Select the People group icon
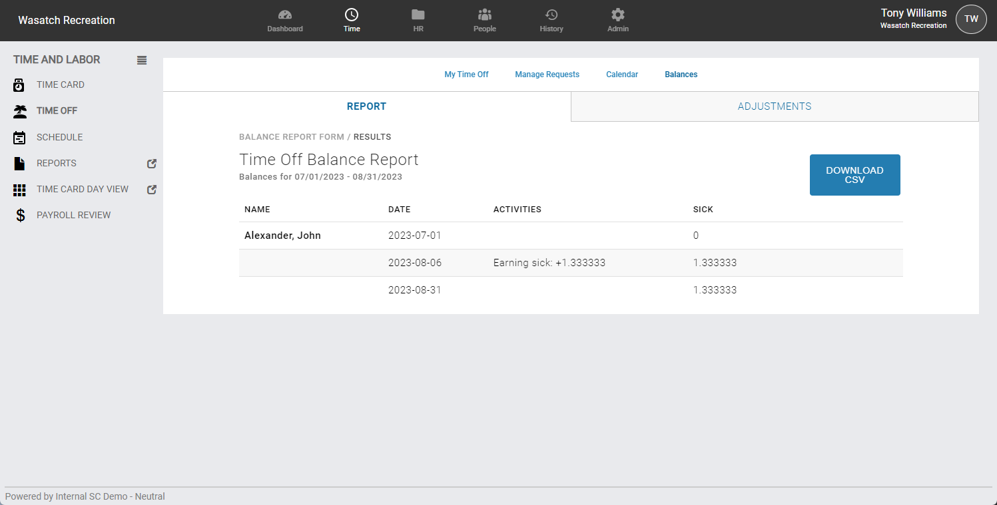Viewport: 997px width, 505px height. pos(485,15)
